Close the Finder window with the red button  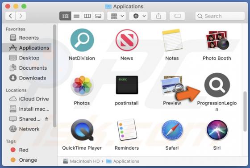(x=8, y=6)
